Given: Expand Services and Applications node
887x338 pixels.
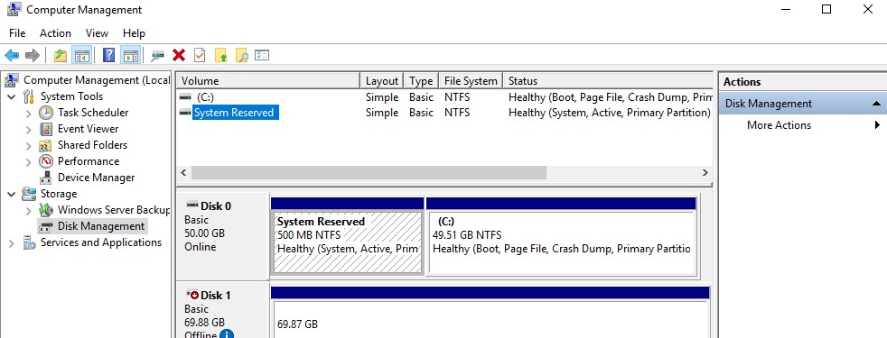Looking at the screenshot, I should (12, 243).
